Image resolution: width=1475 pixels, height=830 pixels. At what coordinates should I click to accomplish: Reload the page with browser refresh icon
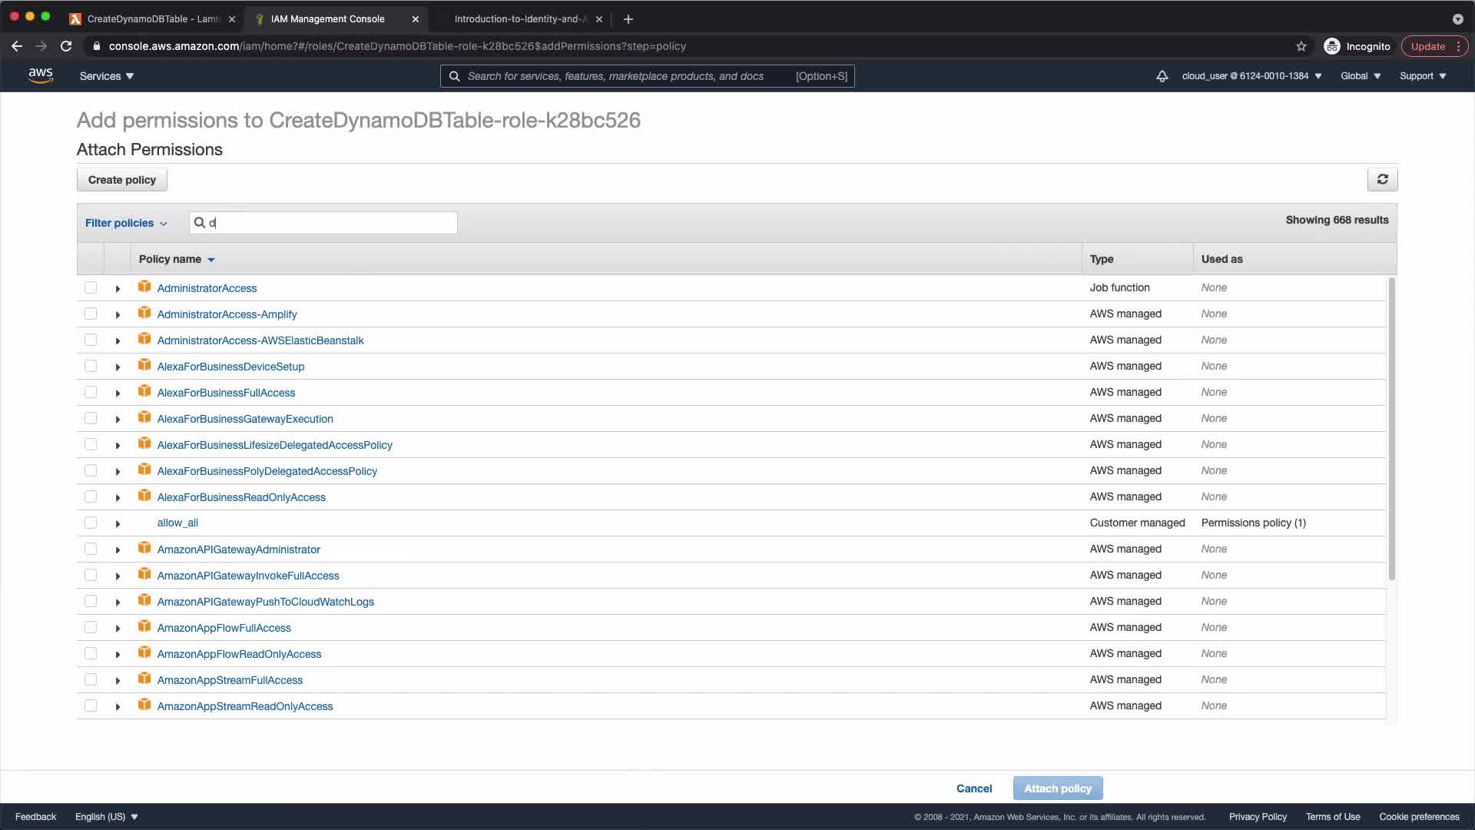[66, 46]
